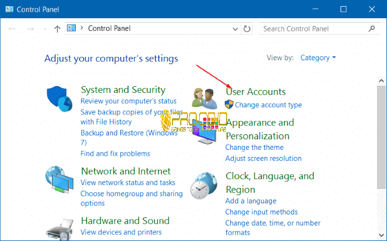
Task: Click Add a language link
Action: (x=251, y=201)
